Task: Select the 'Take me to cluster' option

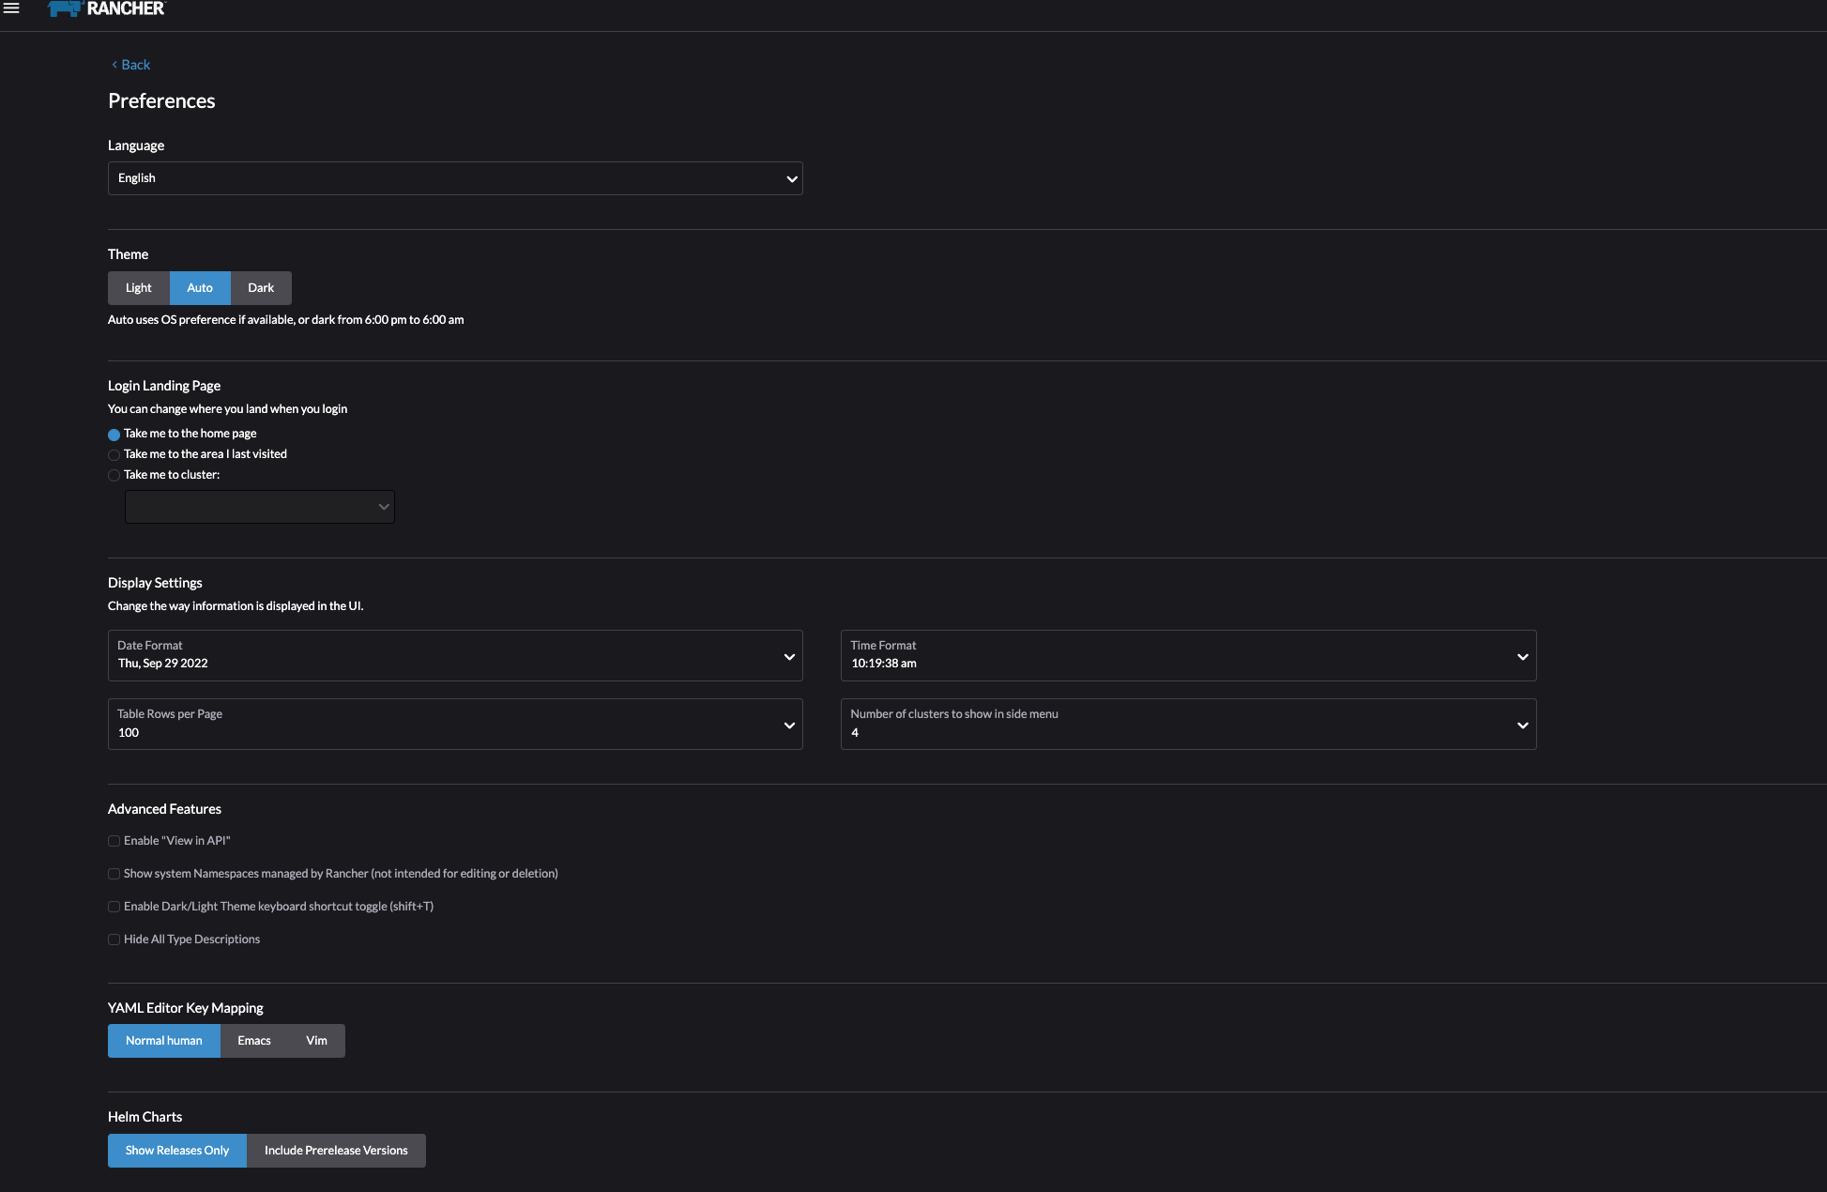Action: point(114,475)
